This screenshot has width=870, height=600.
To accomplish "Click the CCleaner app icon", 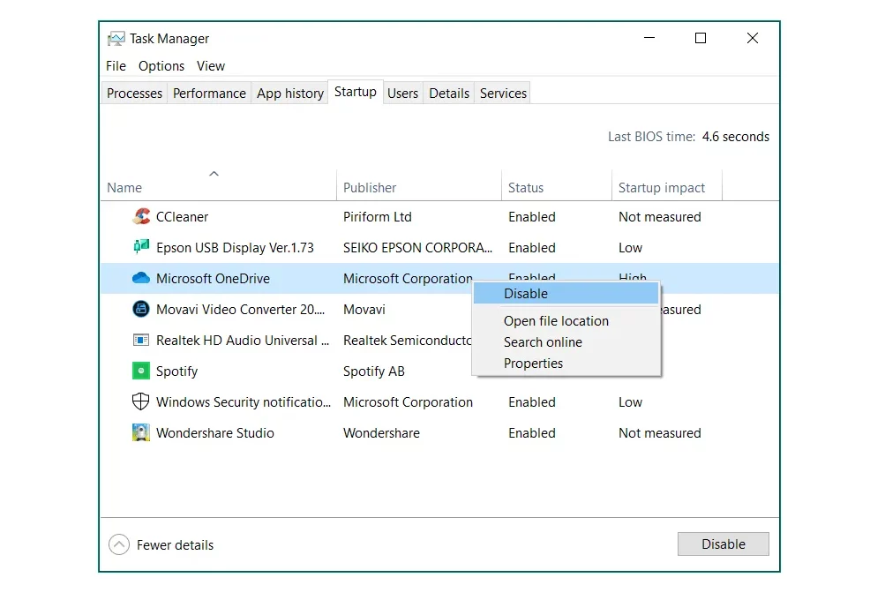I will (x=141, y=216).
